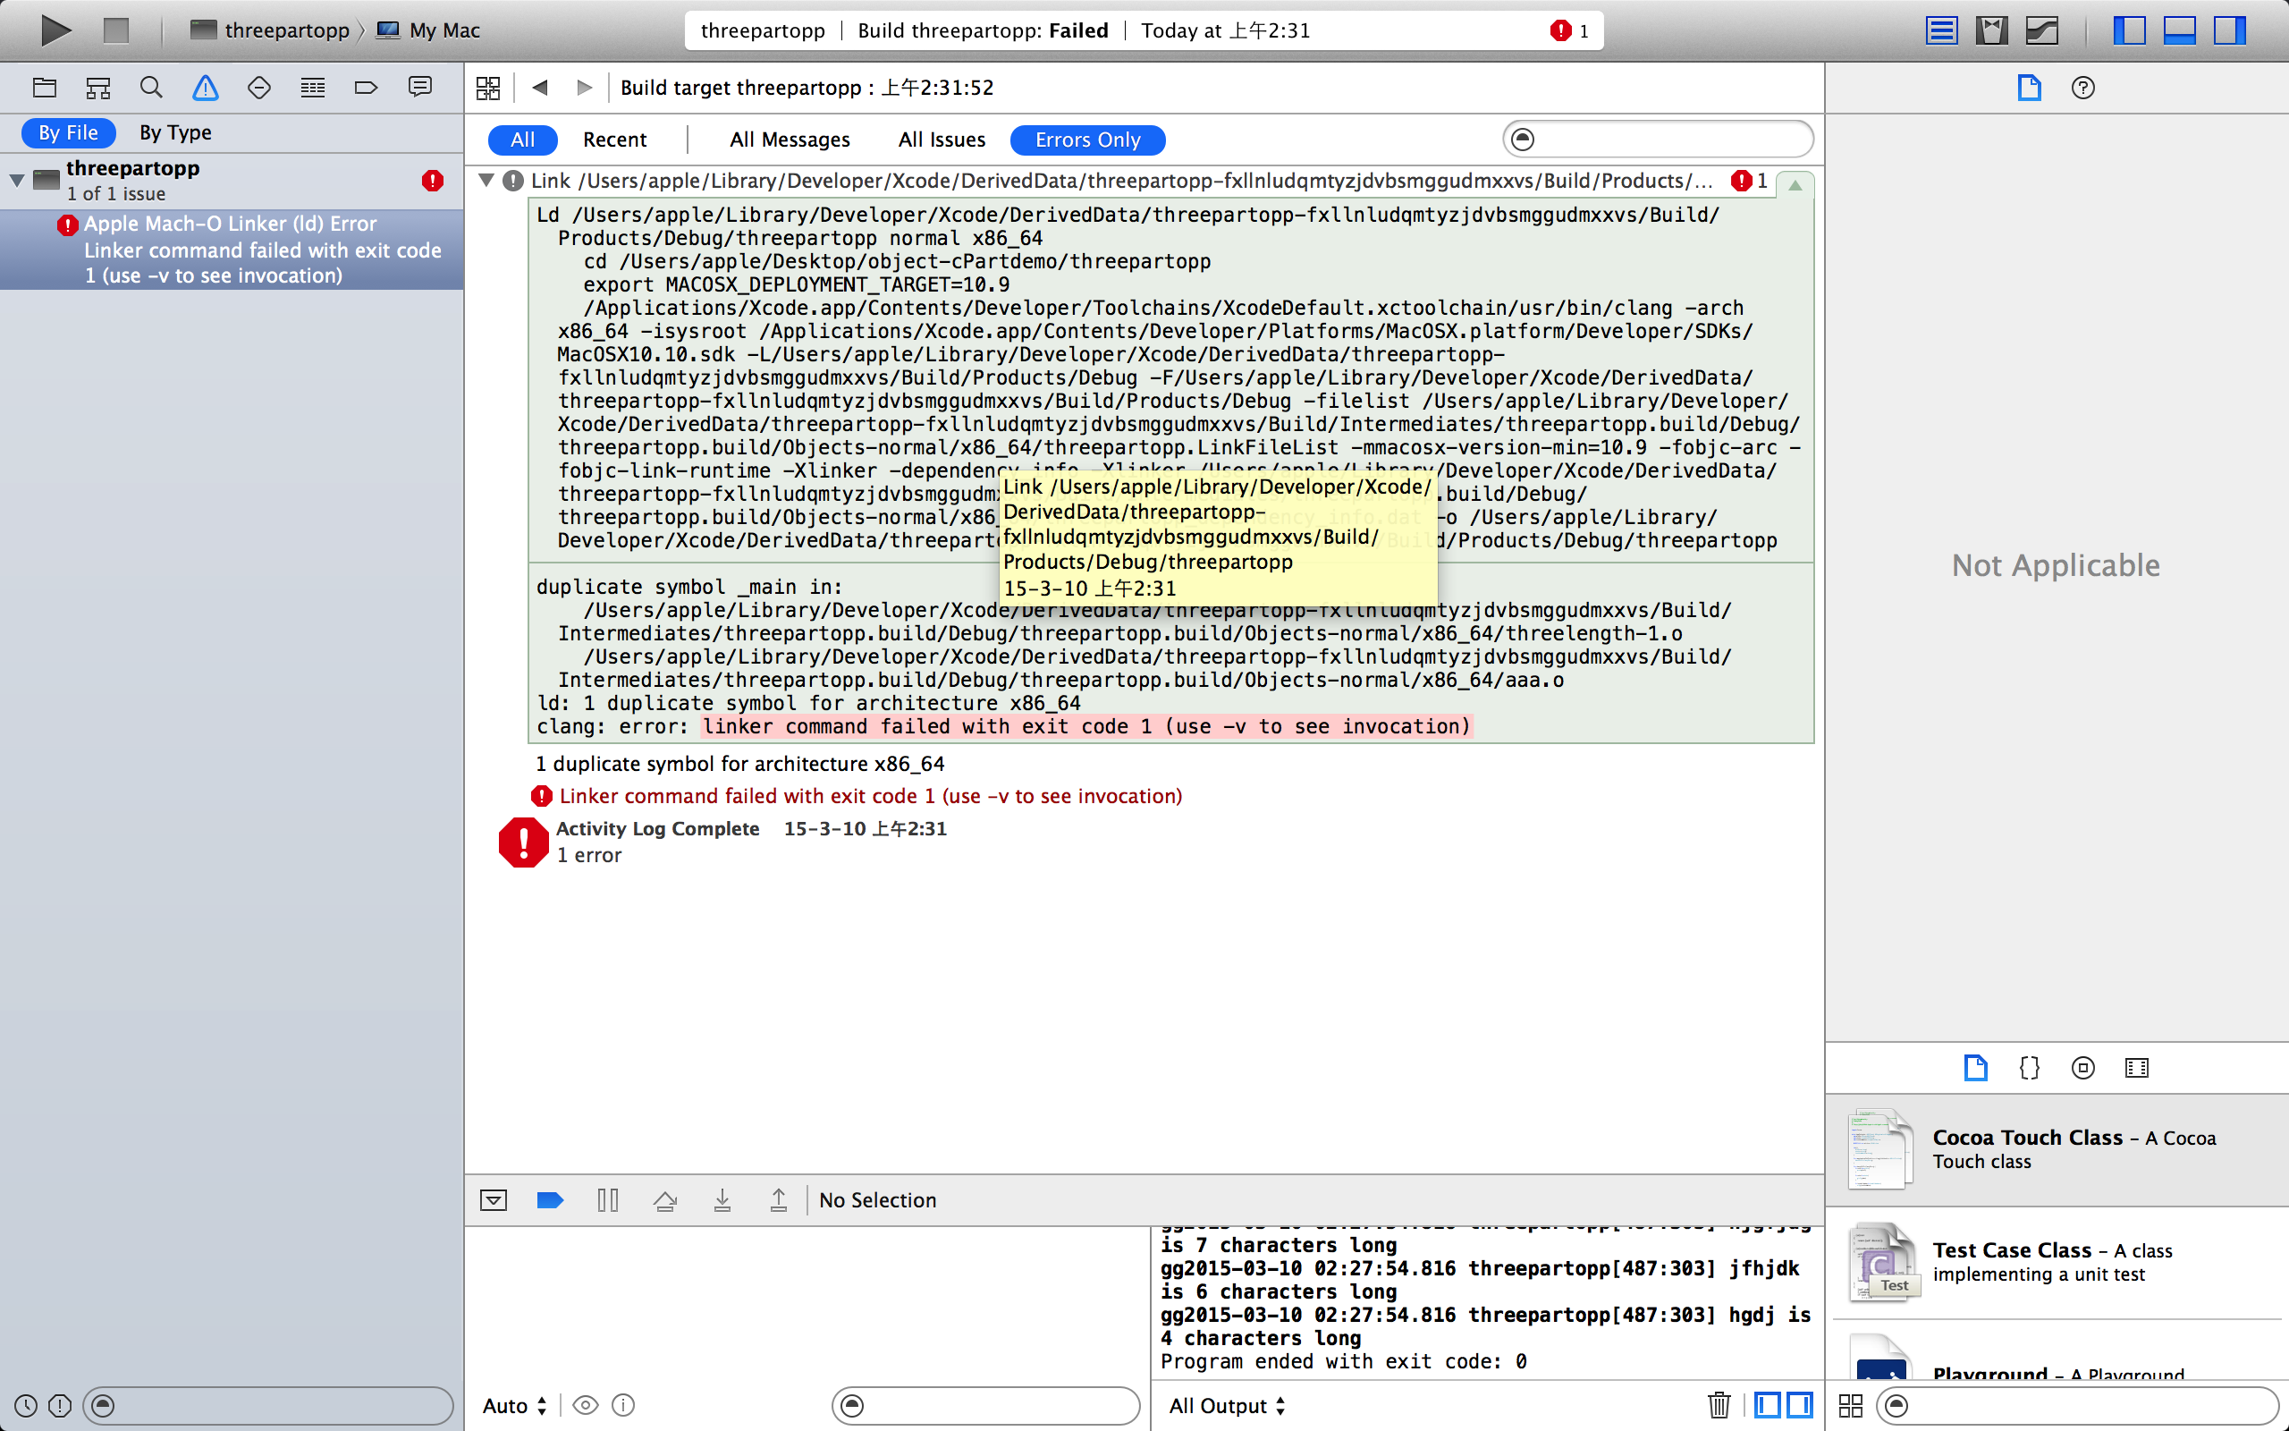This screenshot has width=2289, height=1431.
Task: Select the By Type filter
Action: pyautogui.click(x=176, y=132)
